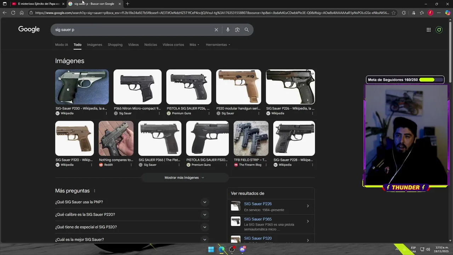Open OBS Studio from the taskbar
This screenshot has height=255, width=453.
232,249
